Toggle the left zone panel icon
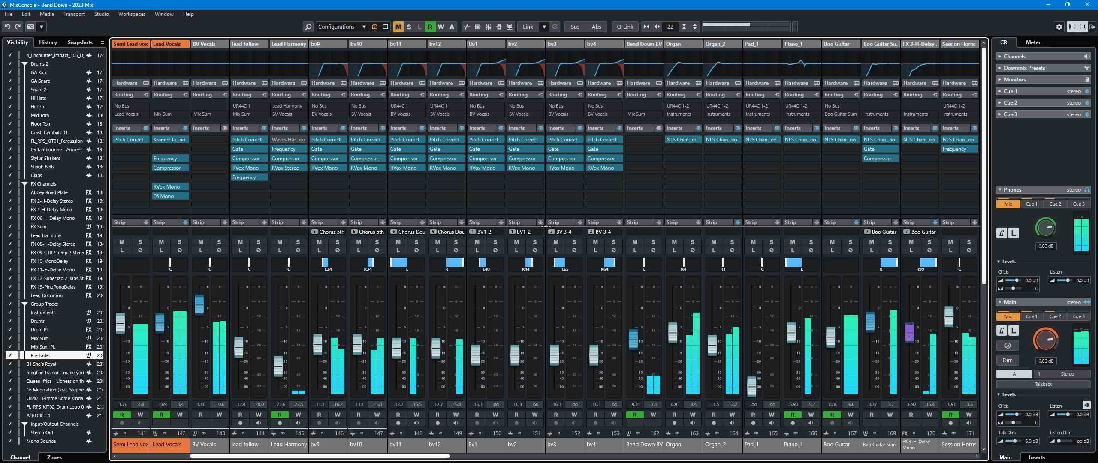1098x463 pixels. (1072, 27)
